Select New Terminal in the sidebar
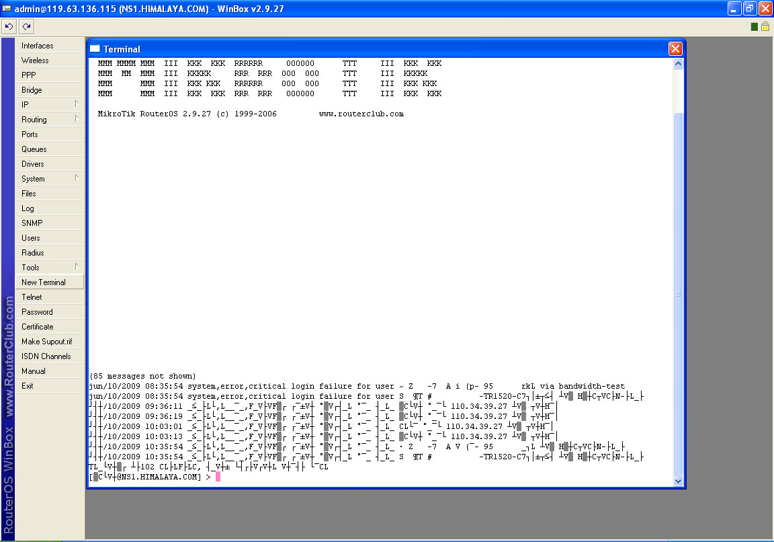The height and width of the screenshot is (542, 774). click(x=50, y=282)
